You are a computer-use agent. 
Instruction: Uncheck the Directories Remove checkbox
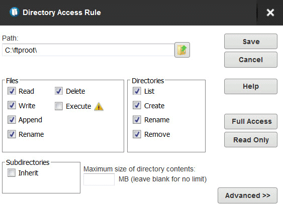137,134
